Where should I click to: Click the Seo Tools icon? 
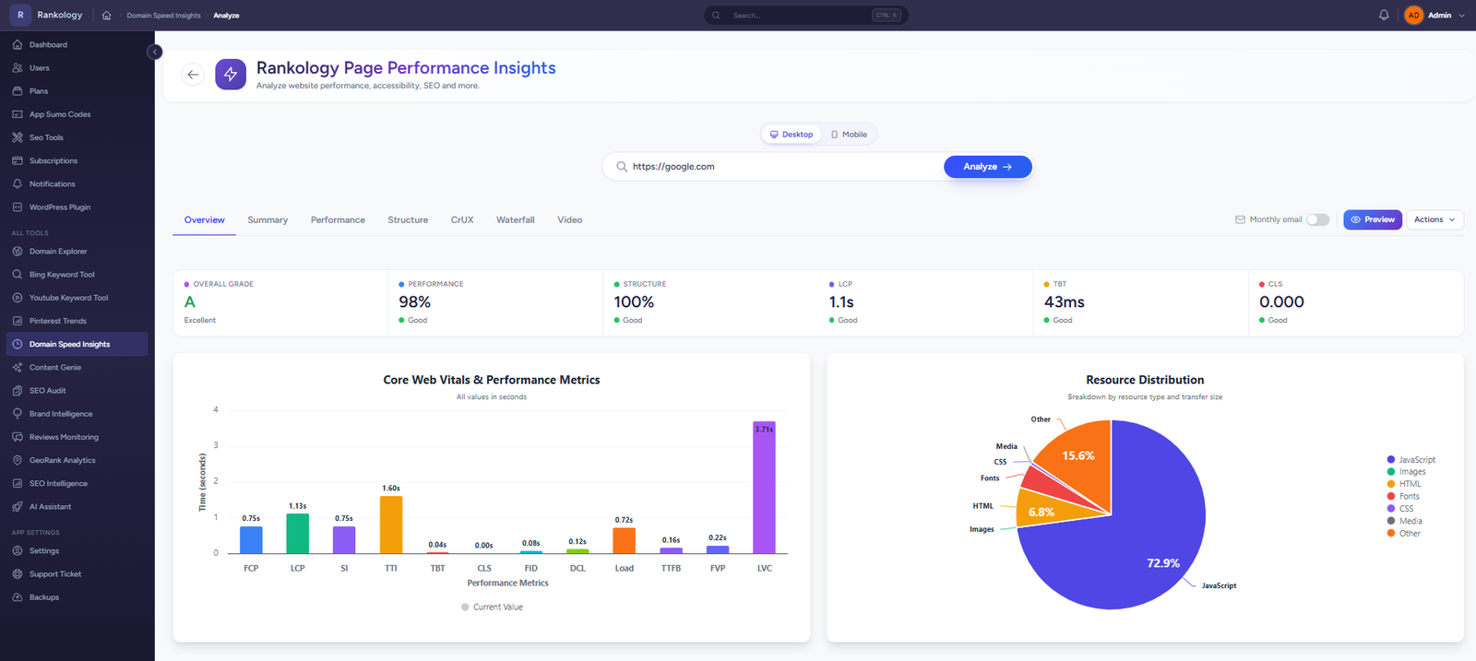(x=18, y=137)
